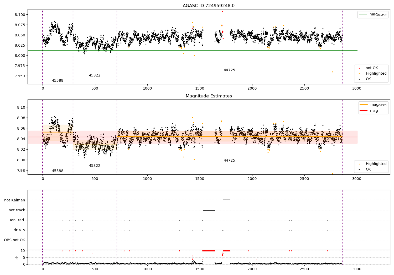Click the black 'not Kalman' flag segment
394x275 pixels.
click(x=226, y=200)
